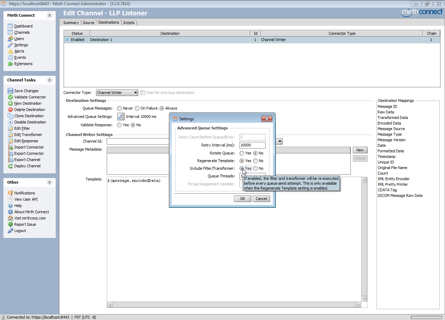The image size is (445, 320).
Task: Click the Message ID destination mapping
Action: click(x=387, y=106)
